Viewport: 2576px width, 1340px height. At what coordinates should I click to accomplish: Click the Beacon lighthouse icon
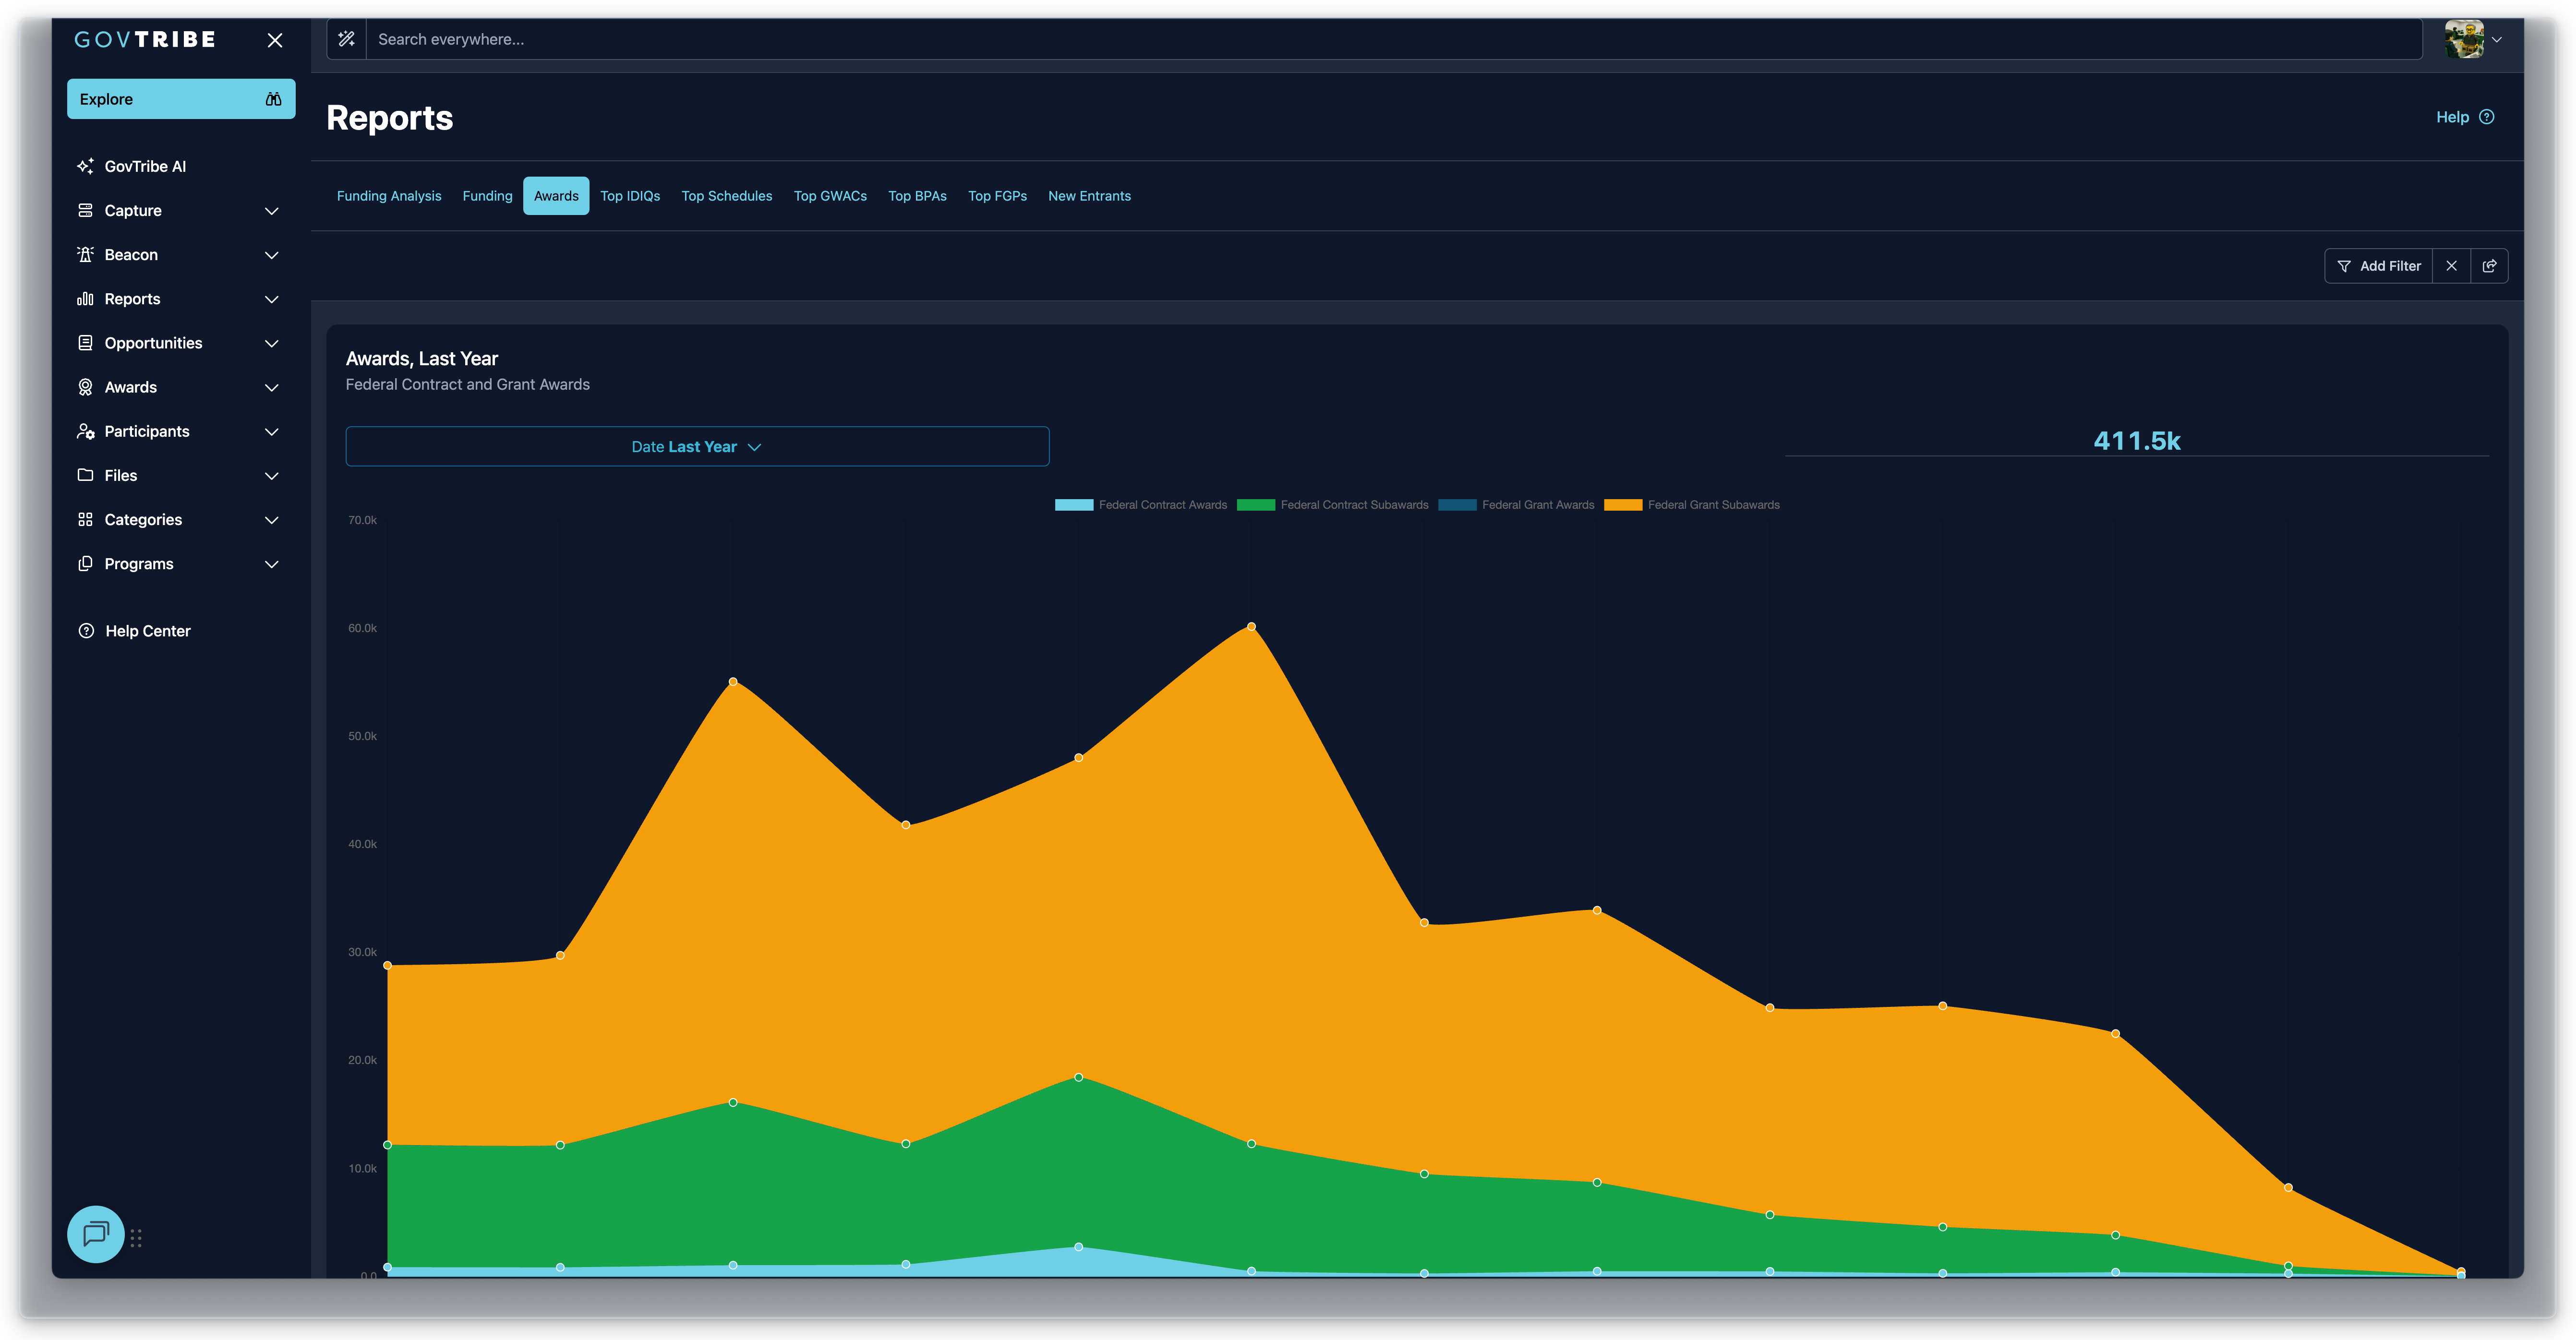coord(85,254)
